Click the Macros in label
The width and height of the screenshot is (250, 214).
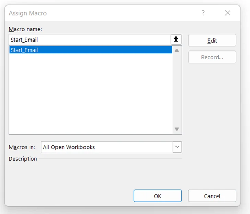(22, 147)
